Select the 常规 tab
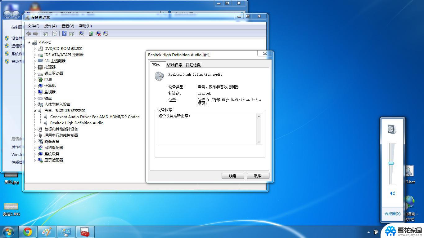Image resolution: width=424 pixels, height=238 pixels. (x=157, y=64)
